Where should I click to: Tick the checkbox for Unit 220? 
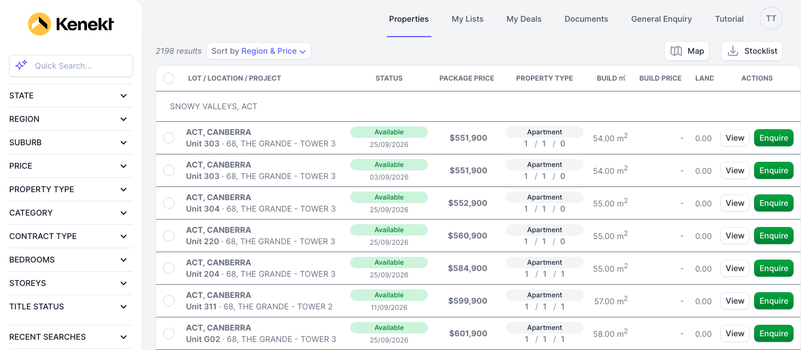pyautogui.click(x=169, y=236)
